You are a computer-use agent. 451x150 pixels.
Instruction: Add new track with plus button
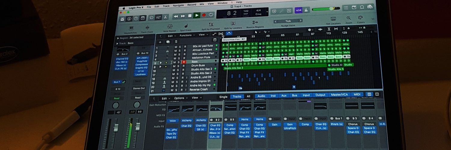click(160, 42)
